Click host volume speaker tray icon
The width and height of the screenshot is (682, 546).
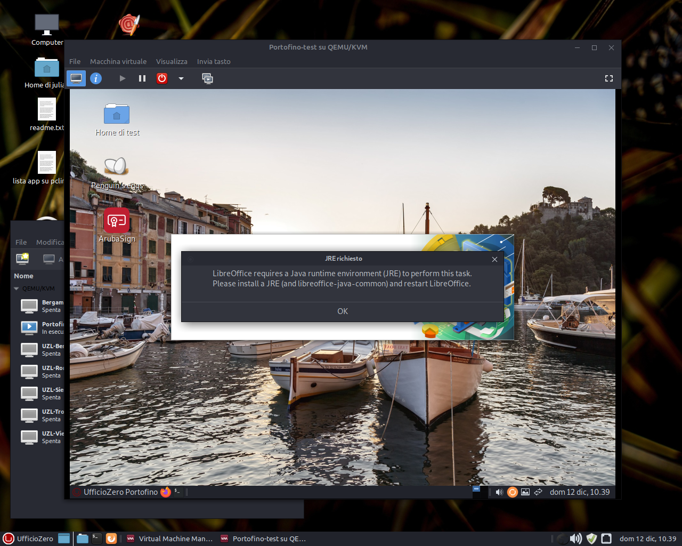coord(575,539)
